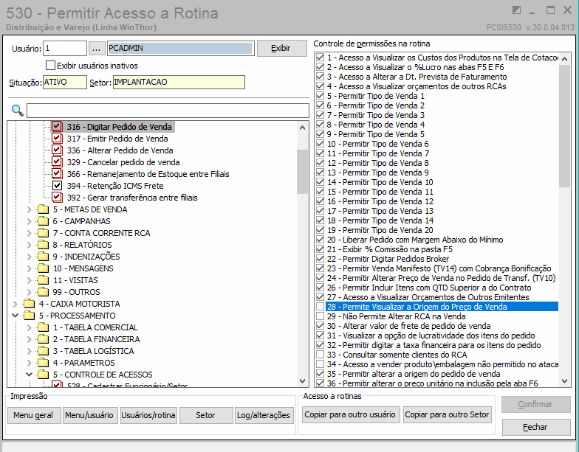This screenshot has height=452, width=579.
Task: Click the folder icon of 6 - CAMPANHAS
Action: pyautogui.click(x=43, y=221)
